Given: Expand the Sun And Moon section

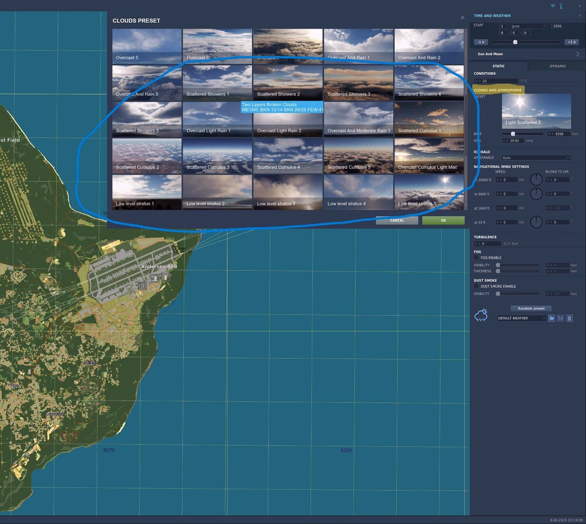Looking at the screenshot, I should point(526,53).
